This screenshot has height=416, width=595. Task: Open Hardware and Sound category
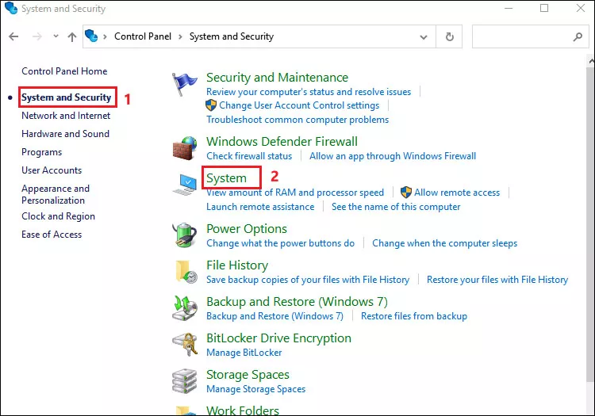[x=66, y=134]
